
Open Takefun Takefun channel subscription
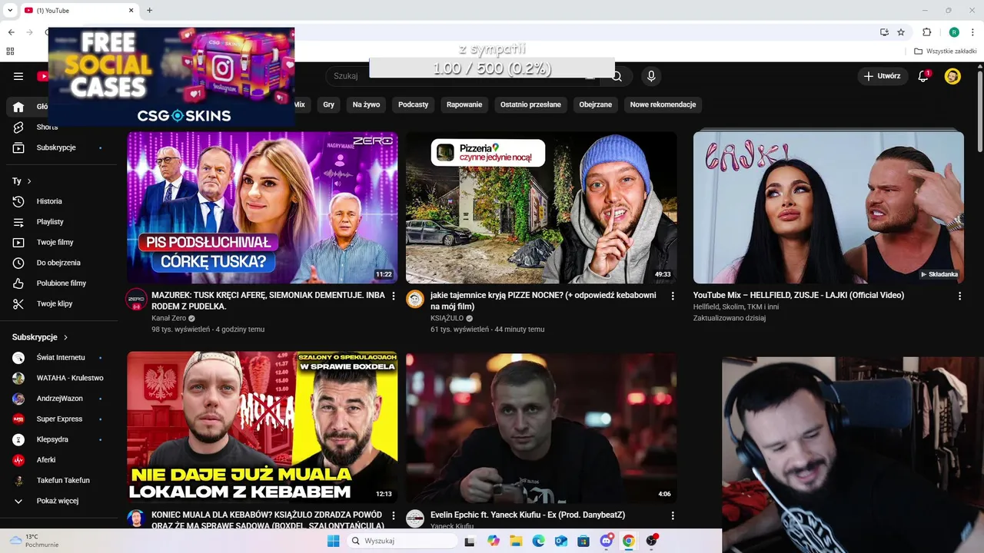coord(63,480)
